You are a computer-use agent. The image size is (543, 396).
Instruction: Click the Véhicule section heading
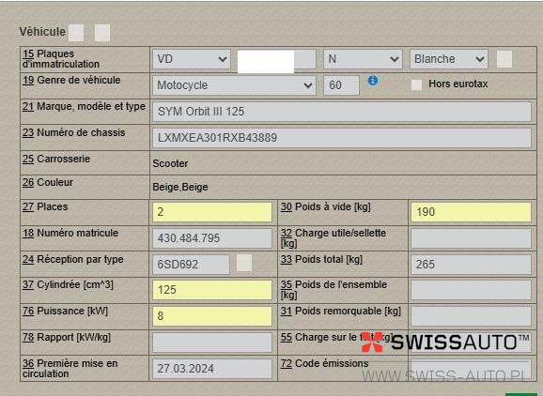tap(42, 32)
